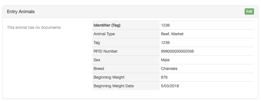Click the blank area below the Beginning Weight Date row
Viewport: 261px width, 101px height.
(x=173, y=94)
